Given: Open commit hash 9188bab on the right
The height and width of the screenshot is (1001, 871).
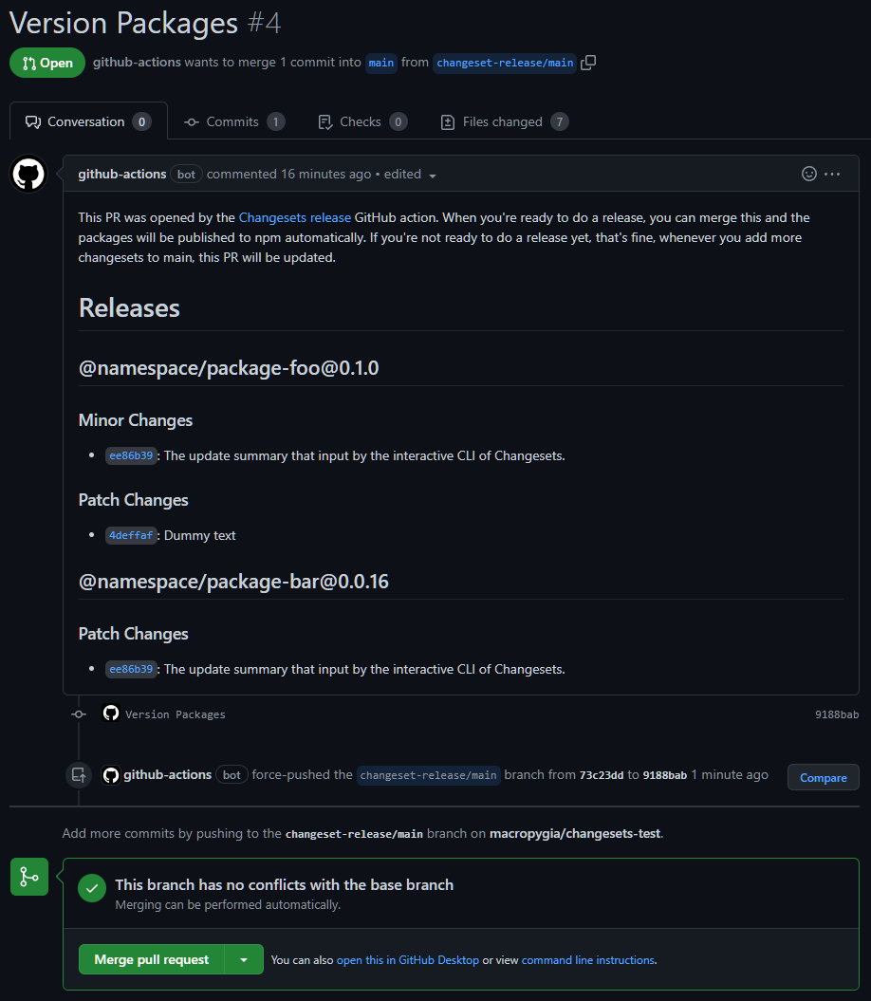Looking at the screenshot, I should pos(837,714).
